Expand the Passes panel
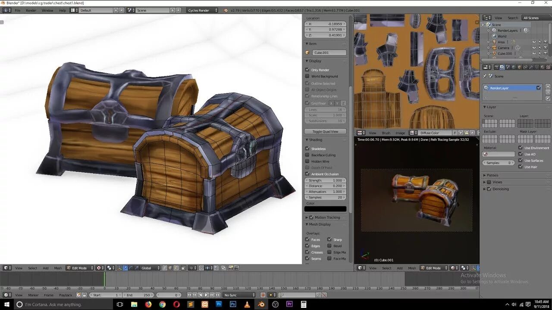 click(x=492, y=175)
